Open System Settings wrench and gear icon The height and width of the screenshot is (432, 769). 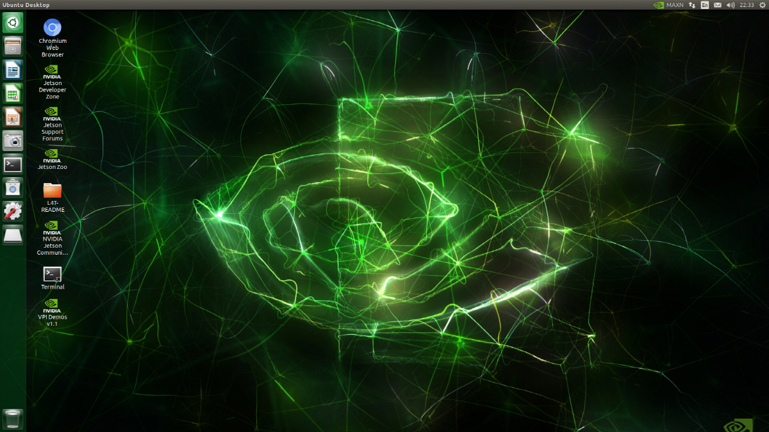[x=13, y=212]
